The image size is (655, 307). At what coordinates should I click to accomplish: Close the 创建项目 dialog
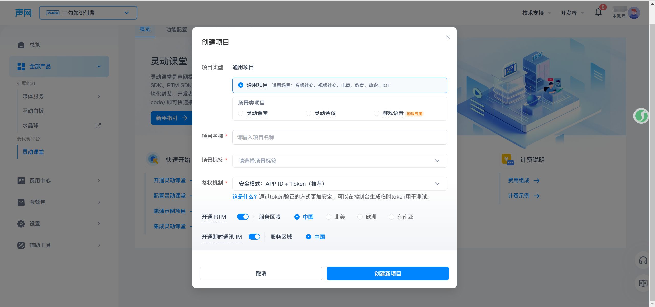(448, 37)
